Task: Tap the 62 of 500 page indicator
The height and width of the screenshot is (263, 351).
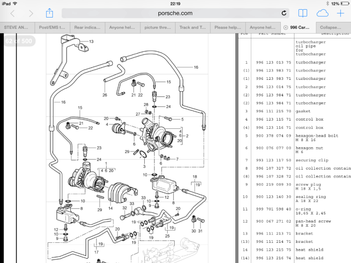Action: [x=19, y=41]
